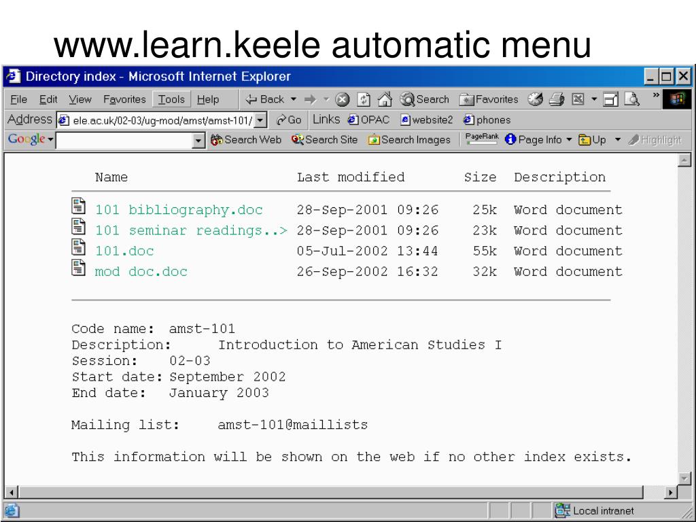Click the Windows flag throbber logo
696x522 pixels.
[x=678, y=99]
